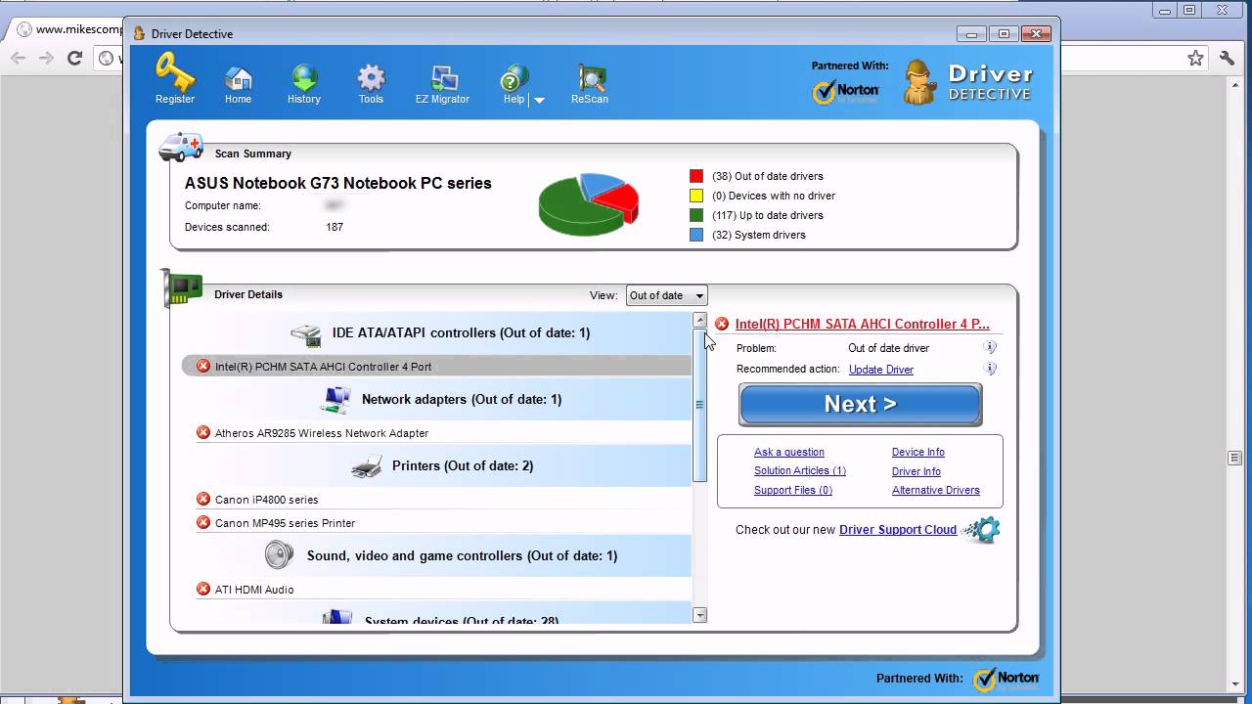Screen dimensions: 1252x704
Task: Expand the Help dropdown arrow
Action: point(539,100)
